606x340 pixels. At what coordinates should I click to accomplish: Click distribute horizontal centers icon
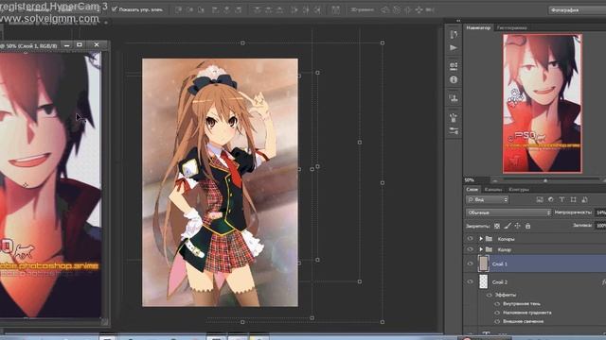(306, 9)
